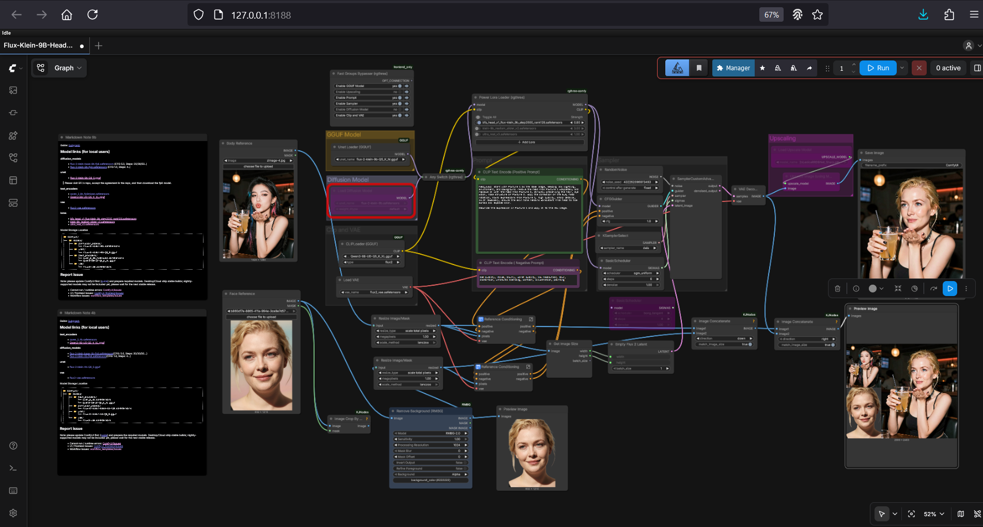Open ComfyUI logo menu in sidebar
This screenshot has height=527, width=983.
pos(13,68)
